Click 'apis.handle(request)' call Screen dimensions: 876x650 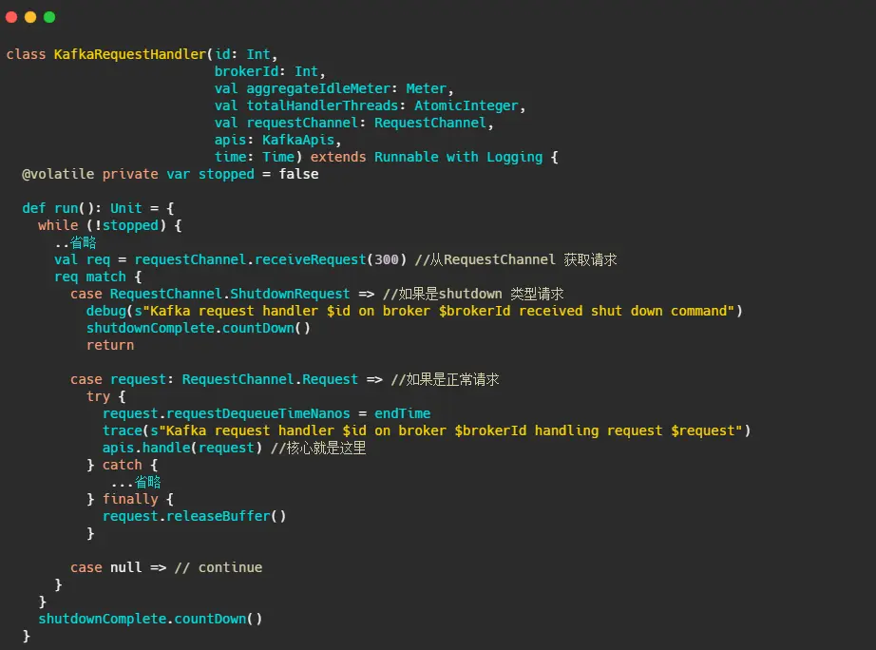[182, 448]
